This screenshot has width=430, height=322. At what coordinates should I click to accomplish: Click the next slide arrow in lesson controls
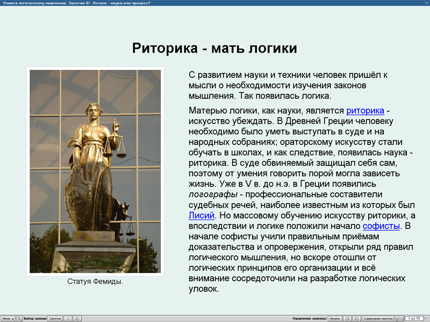(357, 318)
